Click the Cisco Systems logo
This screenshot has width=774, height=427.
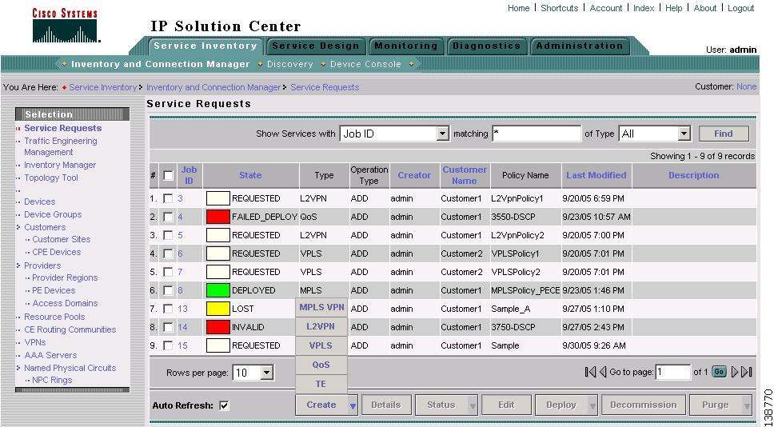(x=65, y=24)
